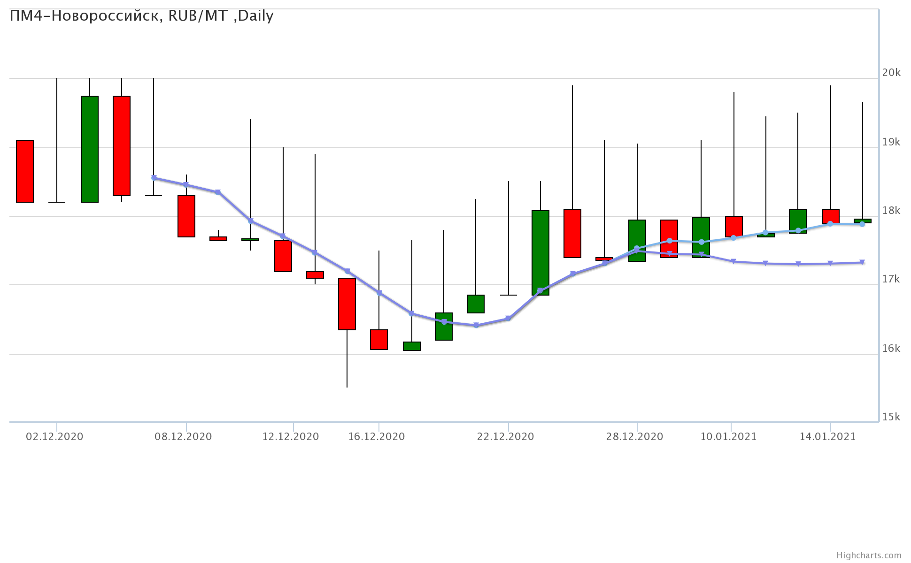Select the first red candlestick at chart's left edge

coord(25,171)
